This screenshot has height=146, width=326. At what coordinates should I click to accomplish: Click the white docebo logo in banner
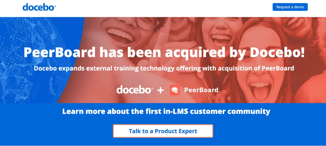[x=135, y=90]
